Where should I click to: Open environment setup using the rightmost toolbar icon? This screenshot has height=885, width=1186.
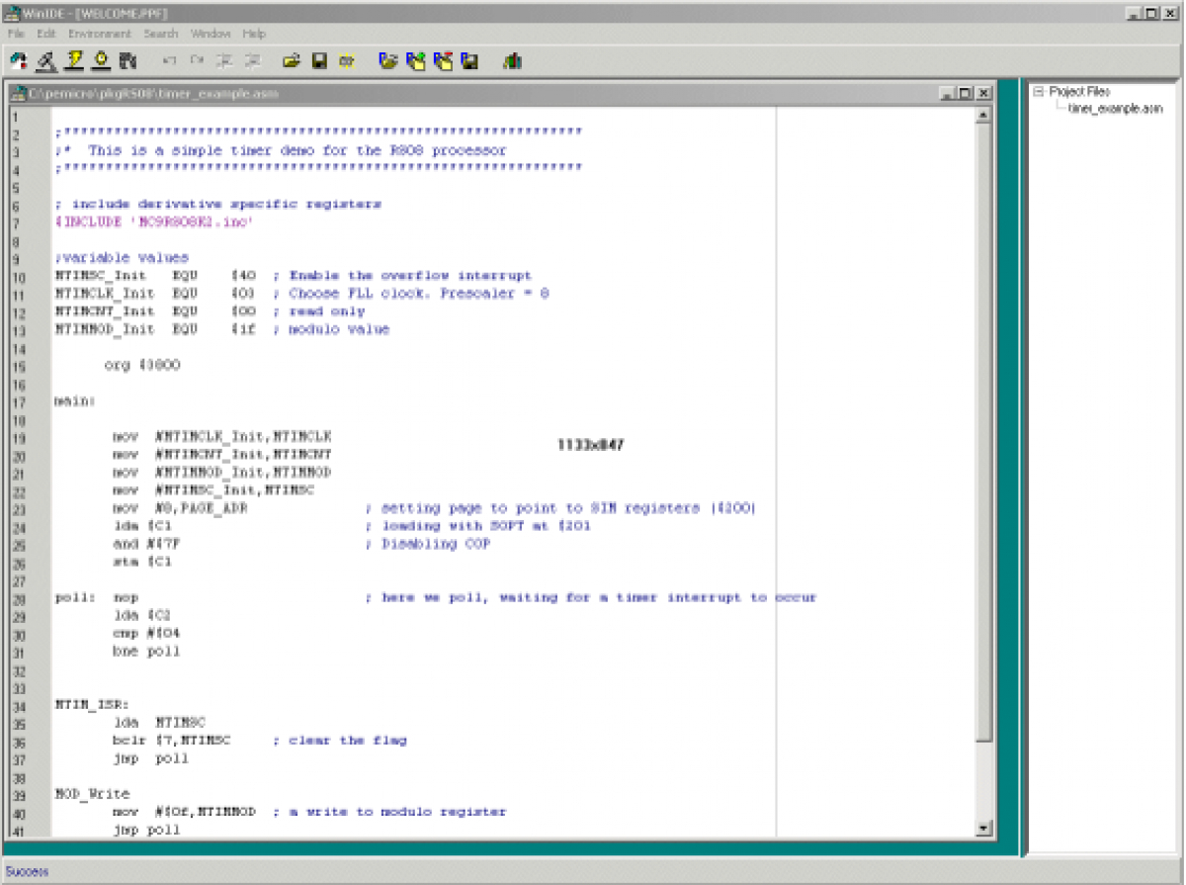pyautogui.click(x=514, y=60)
